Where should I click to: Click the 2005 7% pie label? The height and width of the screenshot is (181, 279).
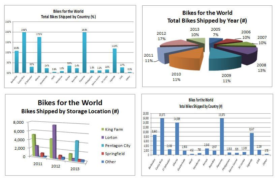tap(216, 32)
